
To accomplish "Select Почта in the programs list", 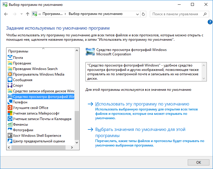I will (x=18, y=57).
